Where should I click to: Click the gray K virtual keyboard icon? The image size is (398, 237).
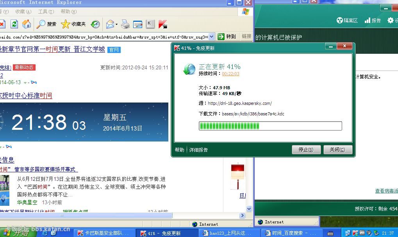click(150, 24)
